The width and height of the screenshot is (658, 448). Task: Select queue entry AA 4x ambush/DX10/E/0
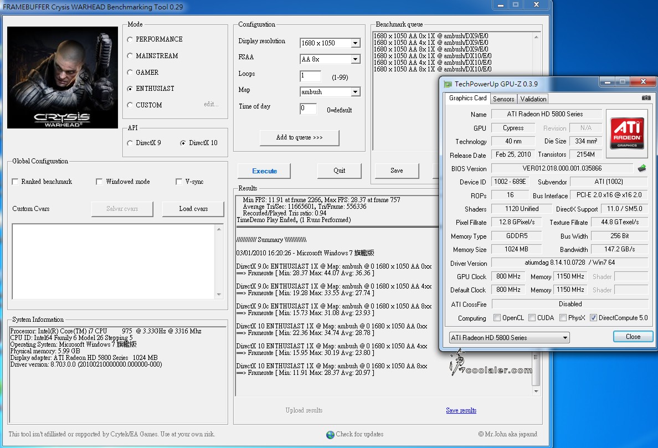click(x=432, y=63)
